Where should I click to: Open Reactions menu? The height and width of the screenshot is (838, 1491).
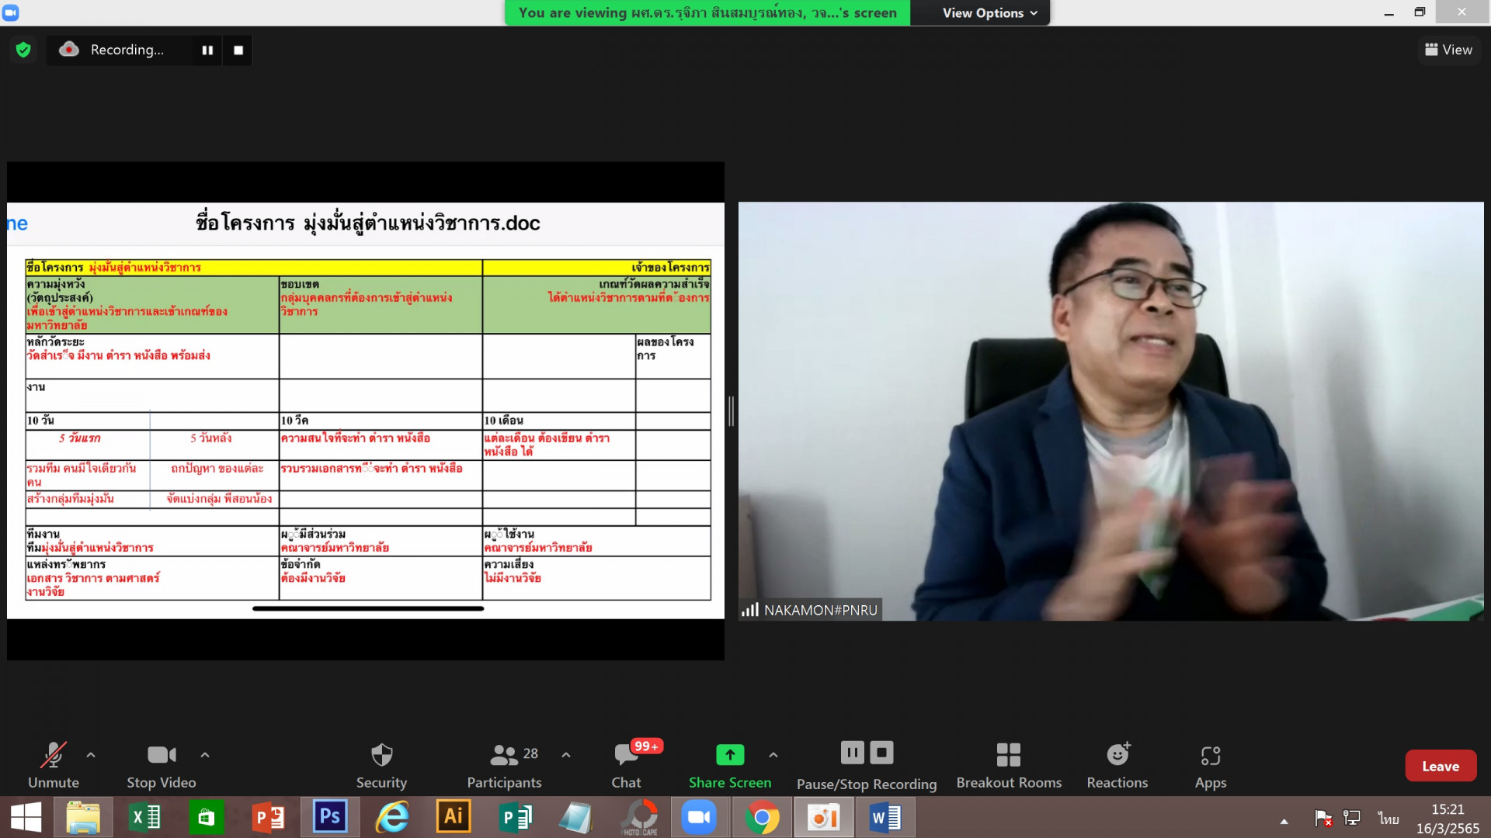pyautogui.click(x=1117, y=766)
